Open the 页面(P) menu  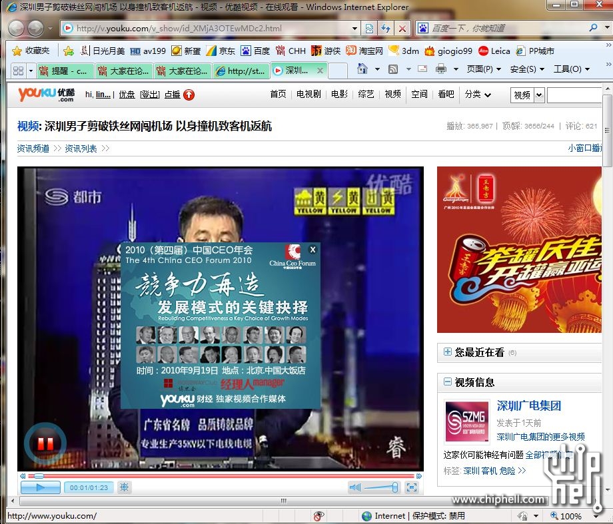click(484, 69)
